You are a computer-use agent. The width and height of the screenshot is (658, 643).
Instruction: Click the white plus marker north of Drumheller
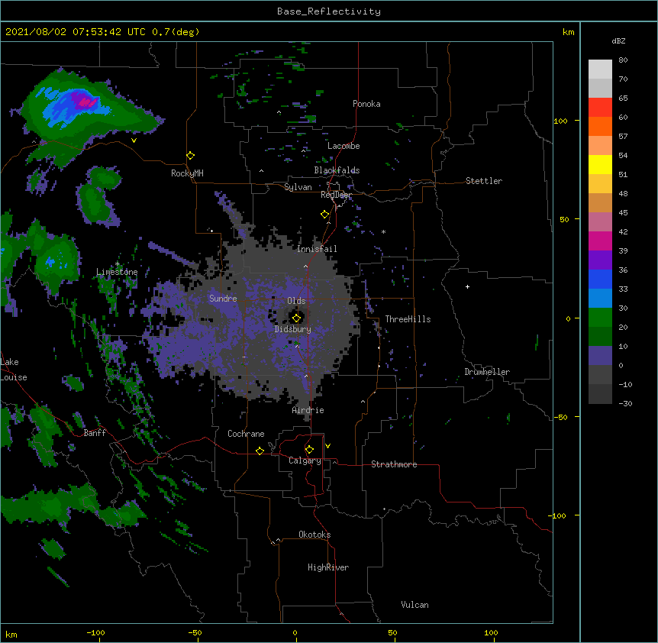[x=467, y=286]
